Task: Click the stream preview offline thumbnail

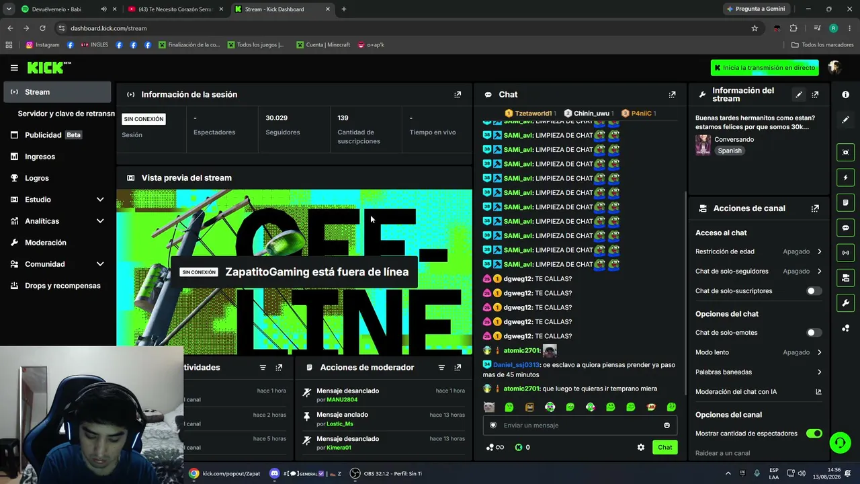Action: [294, 272]
